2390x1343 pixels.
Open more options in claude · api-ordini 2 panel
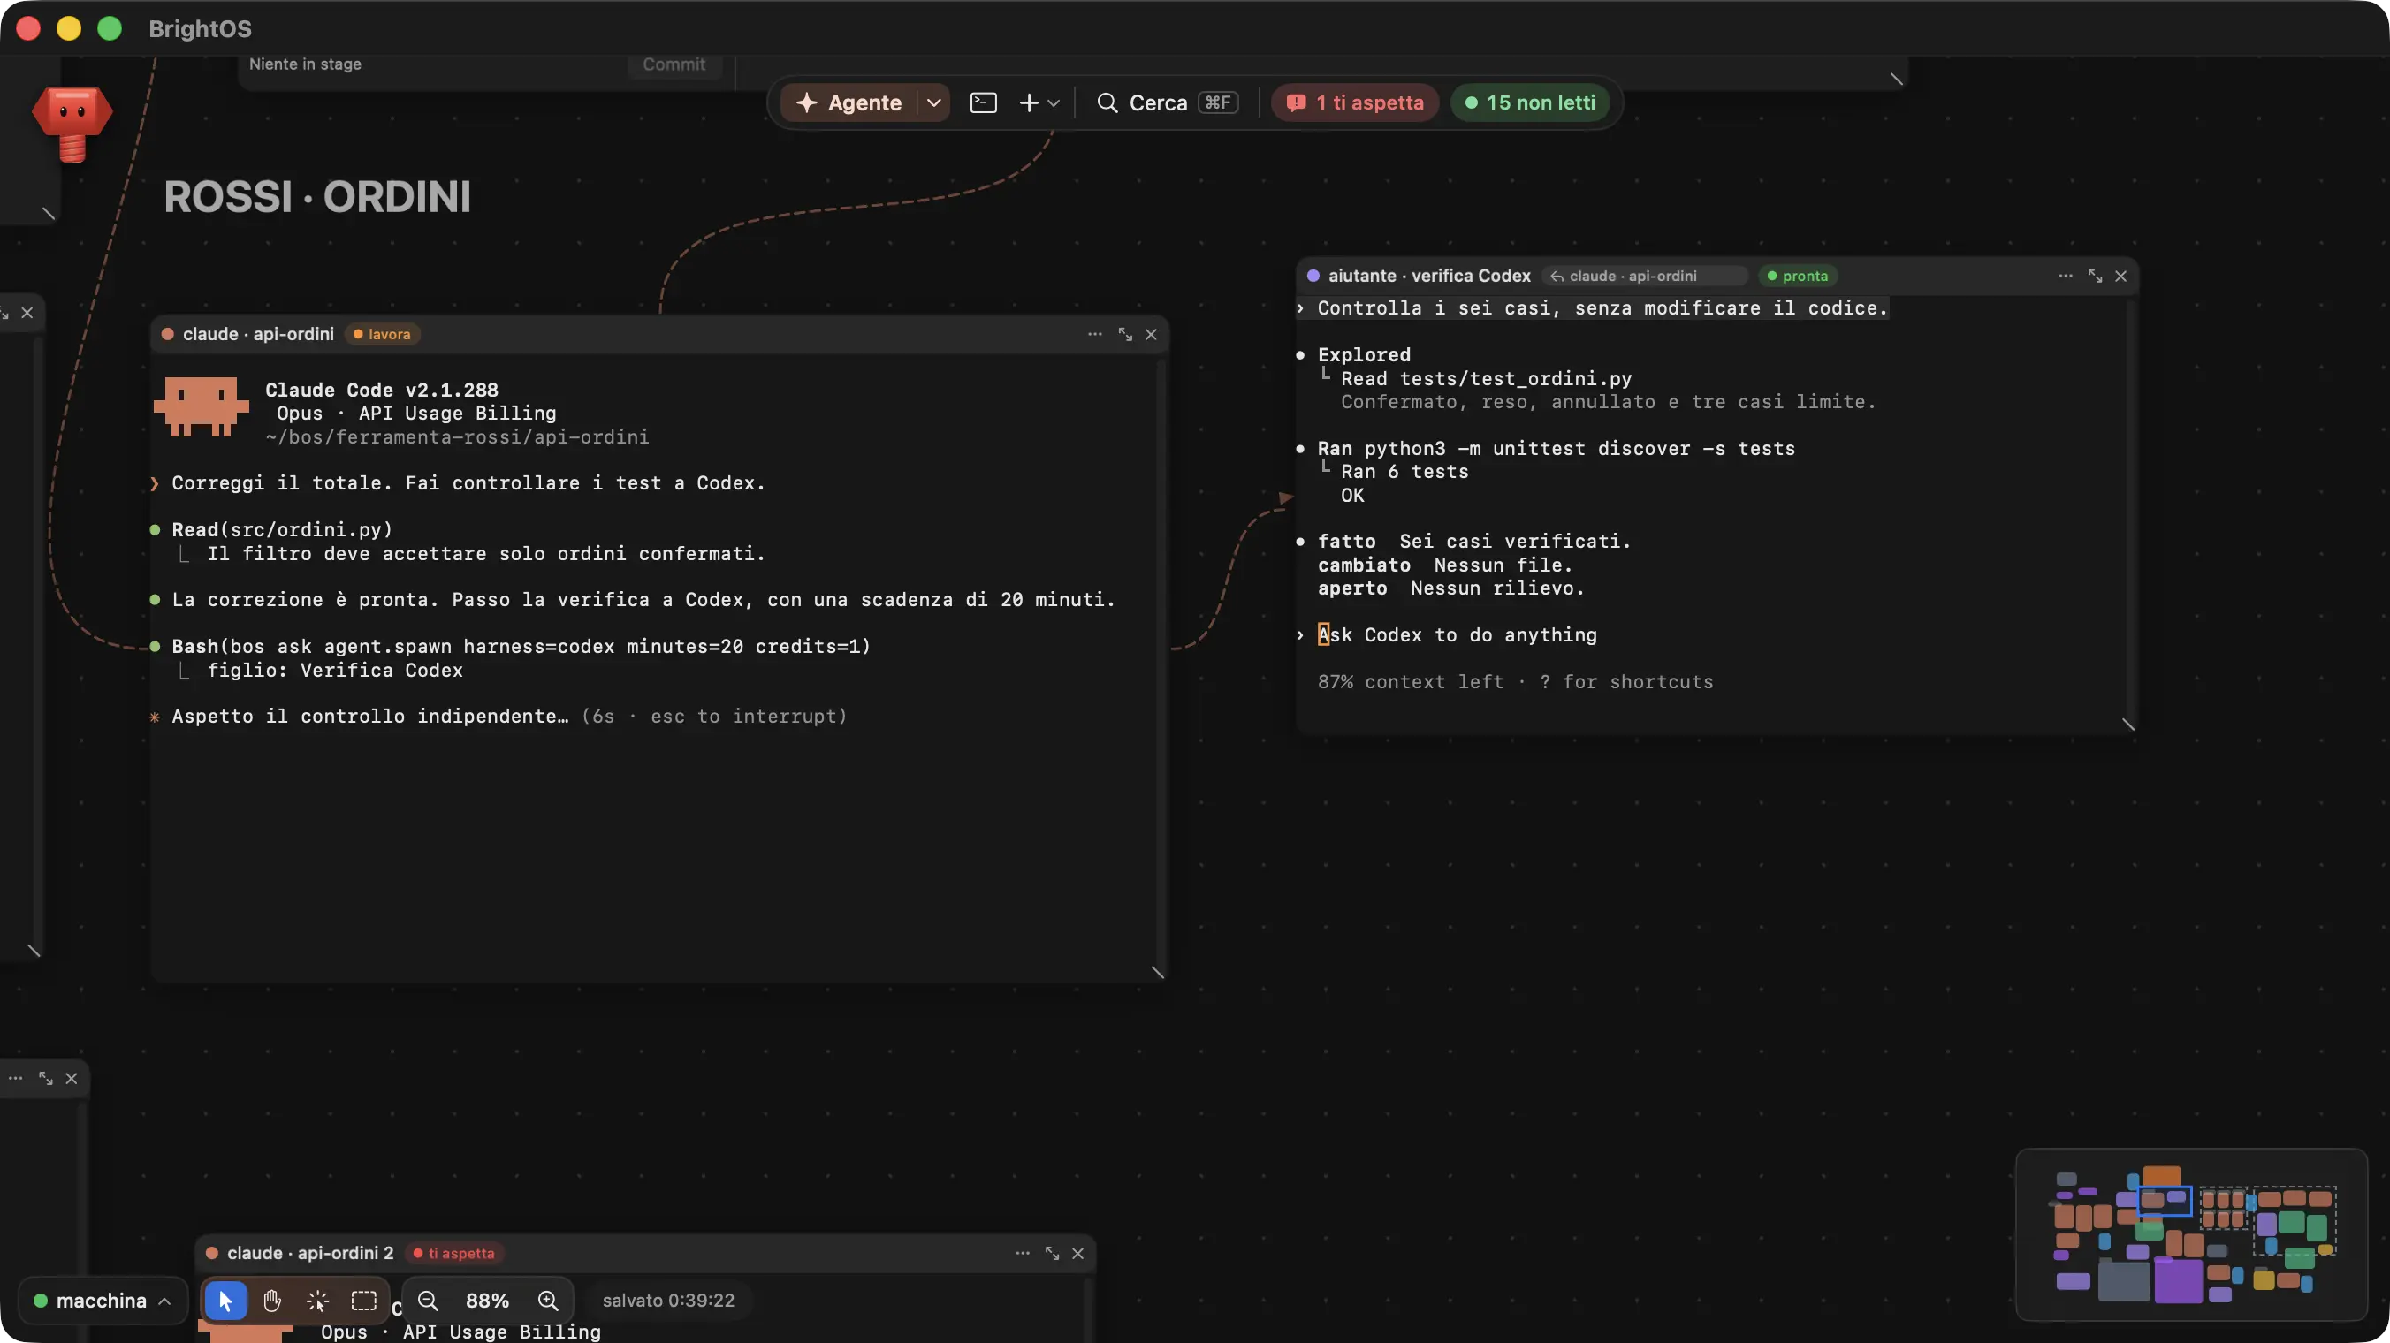(x=1023, y=1253)
